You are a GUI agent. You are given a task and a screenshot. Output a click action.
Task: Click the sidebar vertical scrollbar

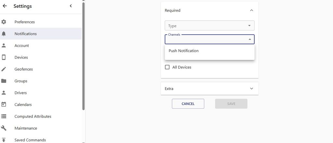click(84, 55)
